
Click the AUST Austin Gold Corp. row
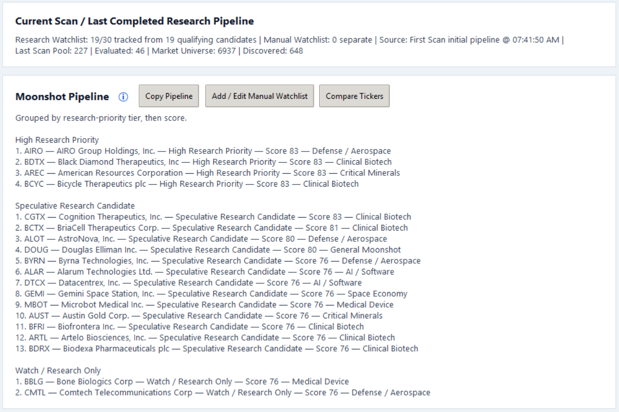click(199, 316)
